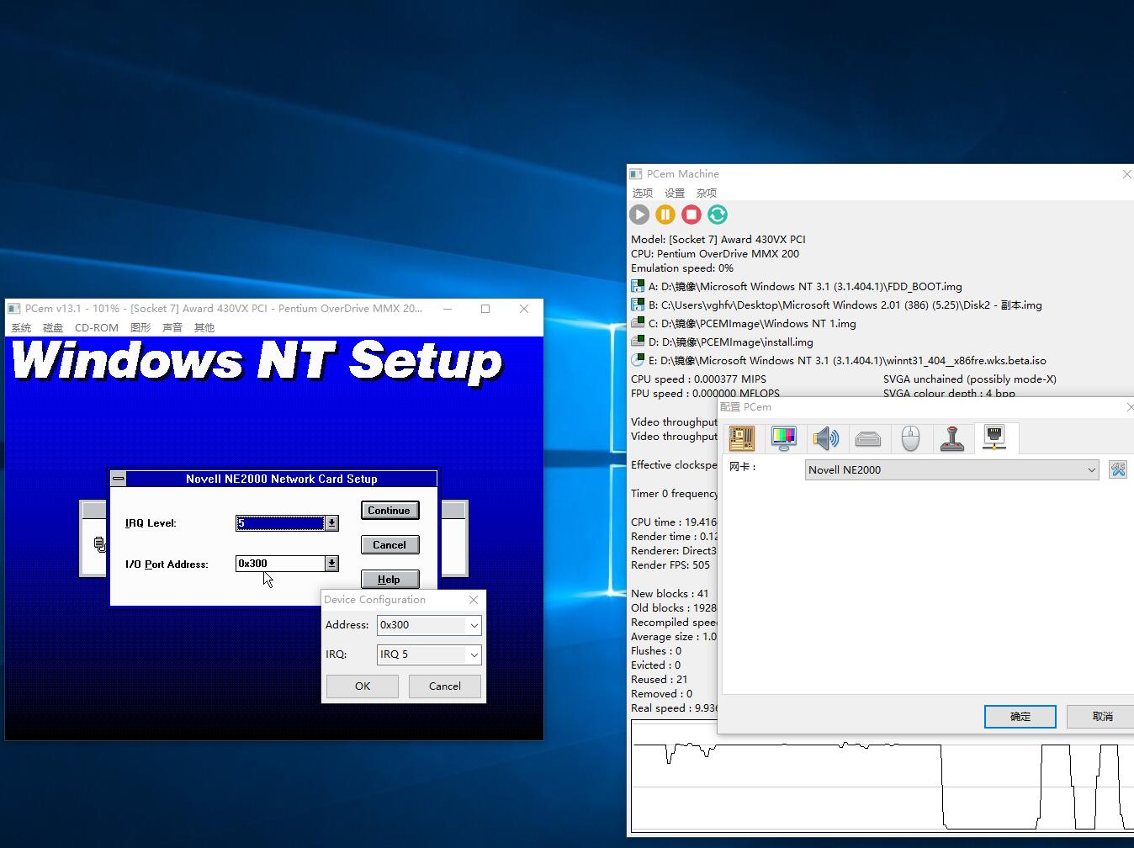Open 声音 menu in PCem emulator window

pos(172,327)
